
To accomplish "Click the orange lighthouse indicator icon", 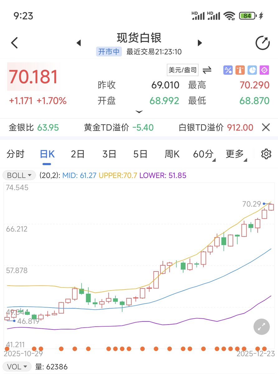I will tap(240, 70).
